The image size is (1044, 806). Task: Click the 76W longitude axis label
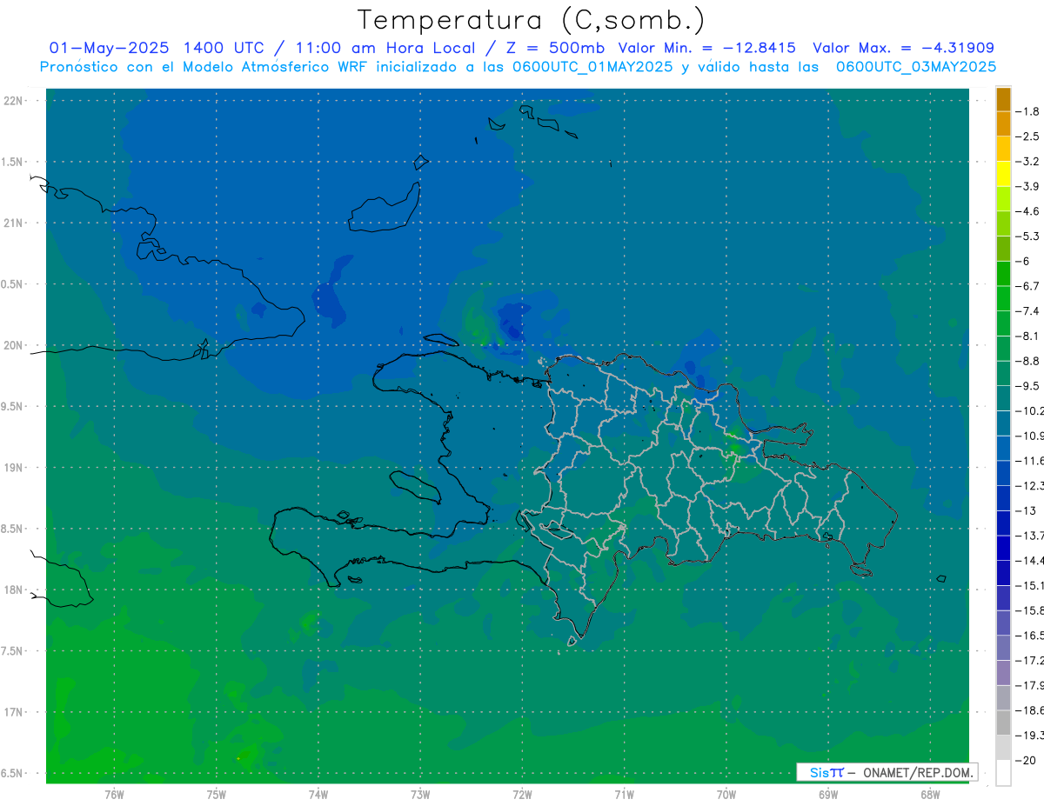tap(114, 795)
